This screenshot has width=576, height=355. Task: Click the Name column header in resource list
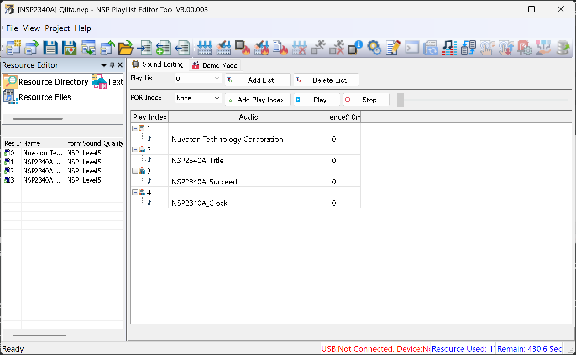point(43,143)
